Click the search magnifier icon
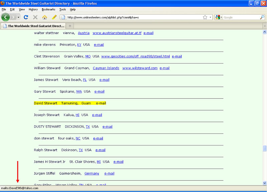The height and width of the screenshot is (192, 267). point(262,17)
